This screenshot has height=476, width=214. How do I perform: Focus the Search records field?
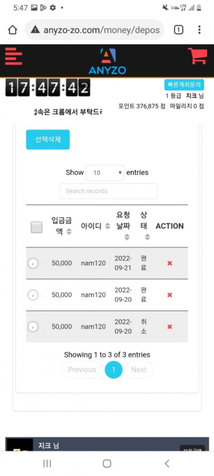coord(109,191)
